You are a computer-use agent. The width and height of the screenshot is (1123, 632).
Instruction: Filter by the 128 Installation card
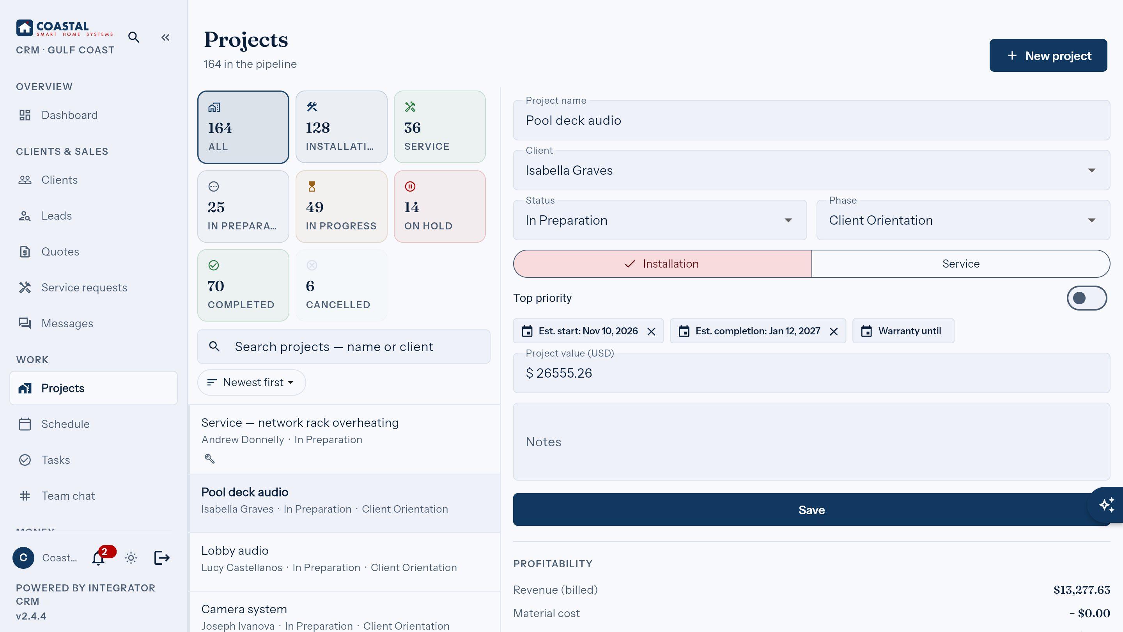341,127
